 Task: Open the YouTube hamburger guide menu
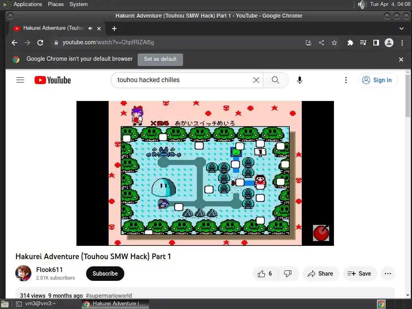(x=20, y=80)
